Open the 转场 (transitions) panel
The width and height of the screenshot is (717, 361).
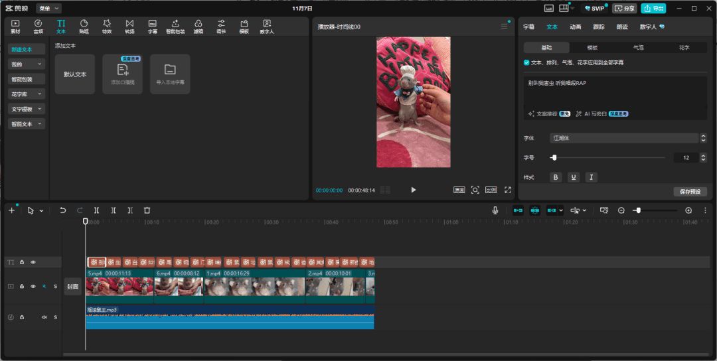129,27
